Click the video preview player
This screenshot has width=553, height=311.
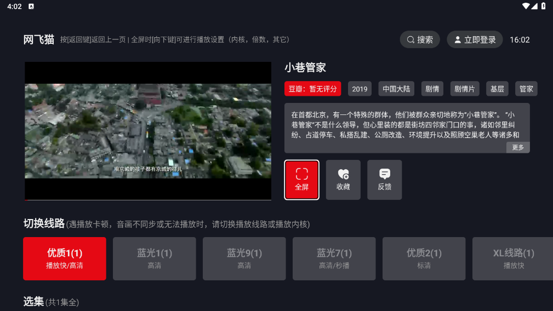pyautogui.click(x=148, y=131)
